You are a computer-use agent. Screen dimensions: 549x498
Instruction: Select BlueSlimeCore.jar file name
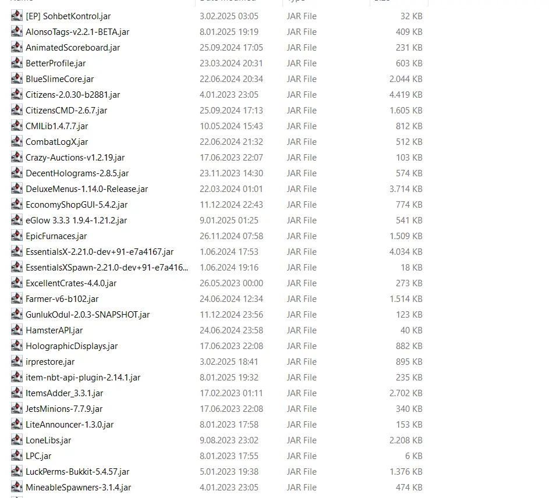pyautogui.click(x=60, y=79)
